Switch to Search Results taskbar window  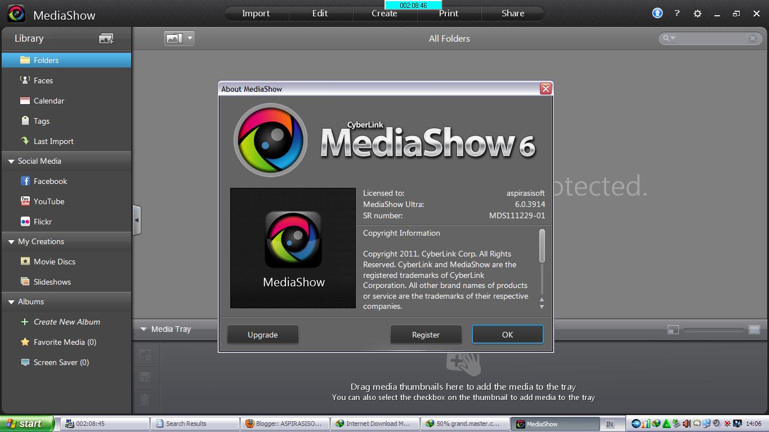[196, 424]
